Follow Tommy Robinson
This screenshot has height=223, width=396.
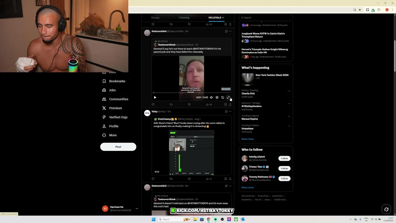[x=284, y=178]
